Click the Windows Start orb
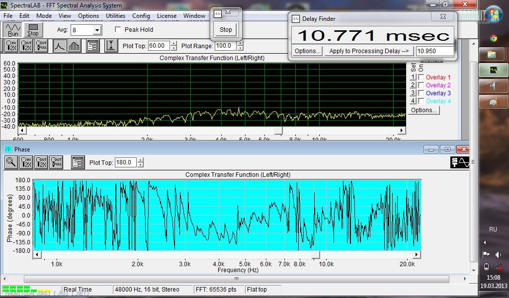The image size is (509, 298). point(494,14)
